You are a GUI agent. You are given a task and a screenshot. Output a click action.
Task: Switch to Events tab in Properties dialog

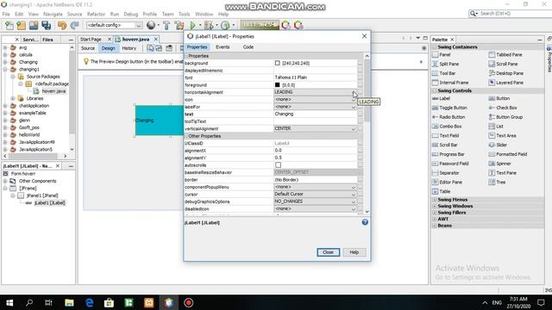point(223,47)
